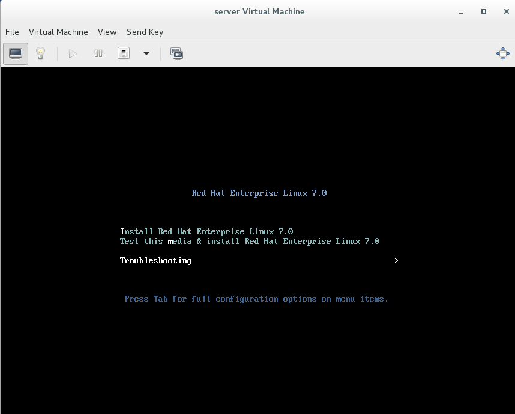The image size is (515, 414).
Task: Expand the shutdown options dropdown arrow
Action: point(146,53)
